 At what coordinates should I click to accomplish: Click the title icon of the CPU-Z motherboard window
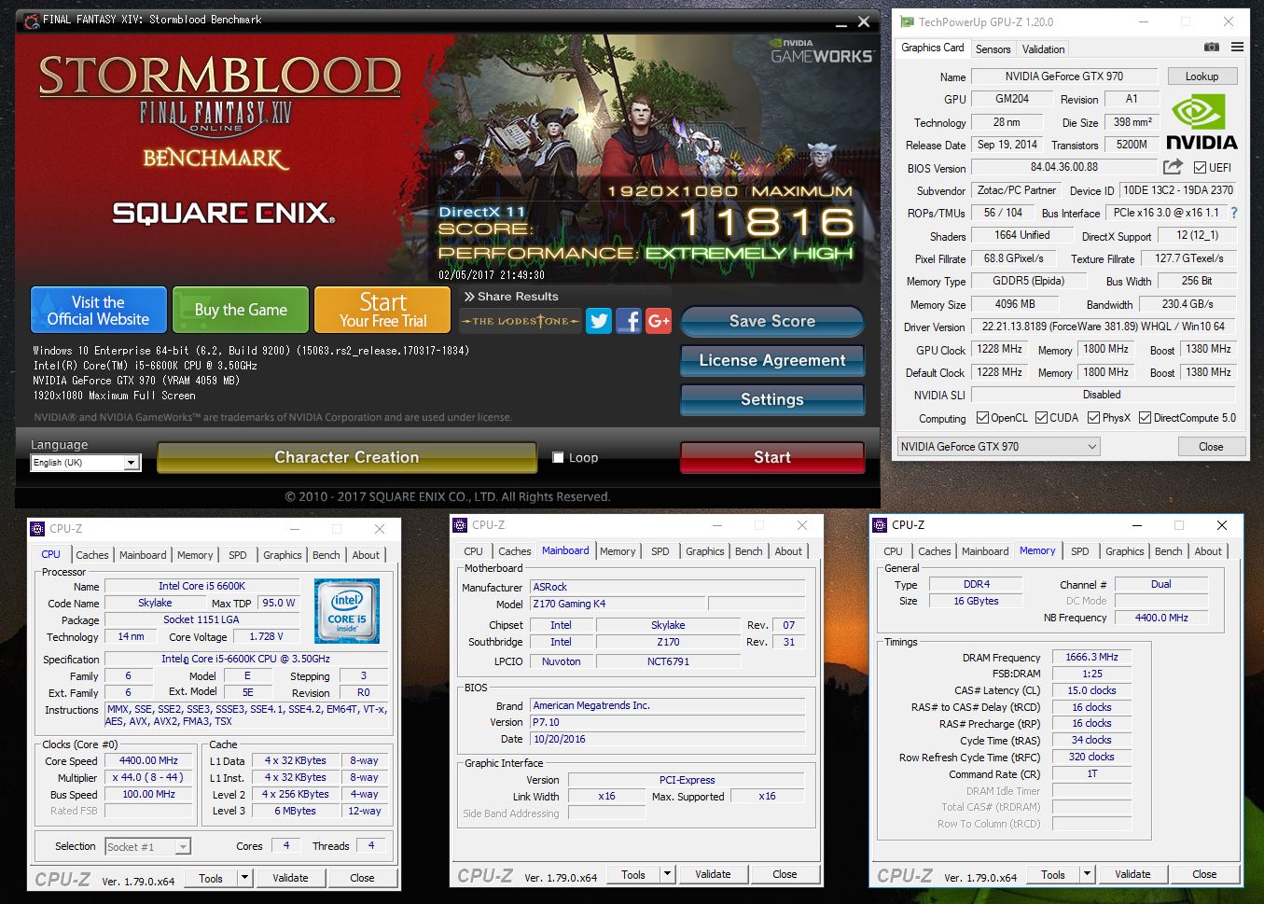[460, 525]
